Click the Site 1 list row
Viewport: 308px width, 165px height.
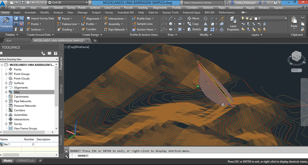[x=29, y=144]
